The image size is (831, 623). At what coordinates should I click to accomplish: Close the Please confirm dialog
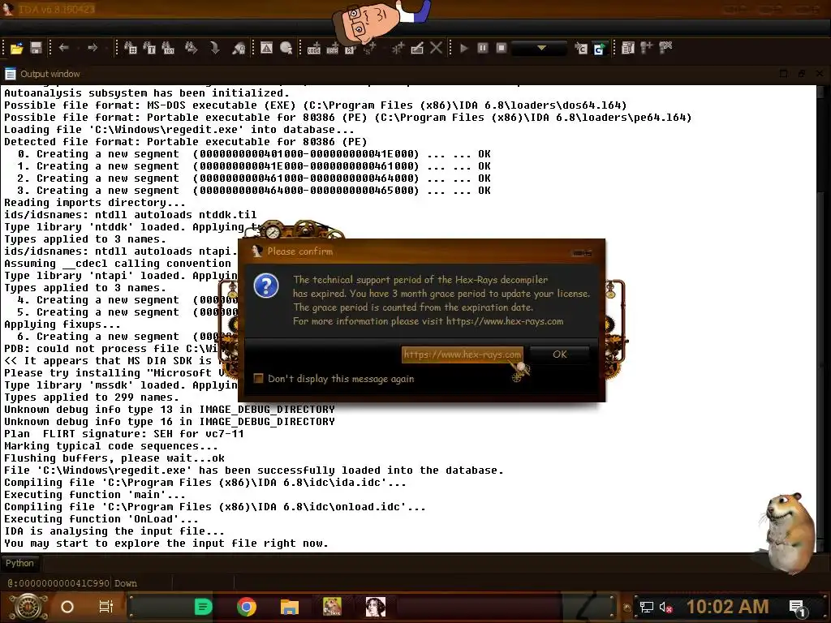click(x=582, y=253)
